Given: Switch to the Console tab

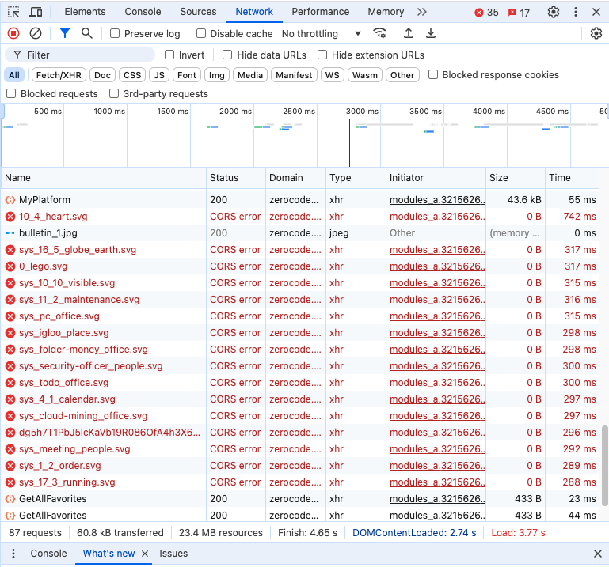Looking at the screenshot, I should [x=143, y=12].
